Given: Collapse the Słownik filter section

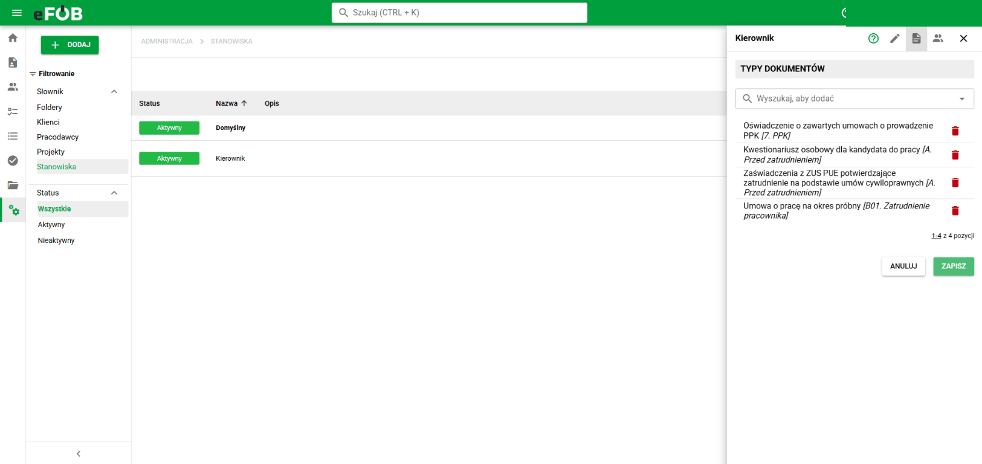Looking at the screenshot, I should [x=114, y=92].
